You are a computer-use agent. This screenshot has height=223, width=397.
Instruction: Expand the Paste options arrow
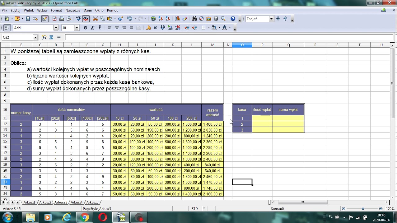coord(115,19)
